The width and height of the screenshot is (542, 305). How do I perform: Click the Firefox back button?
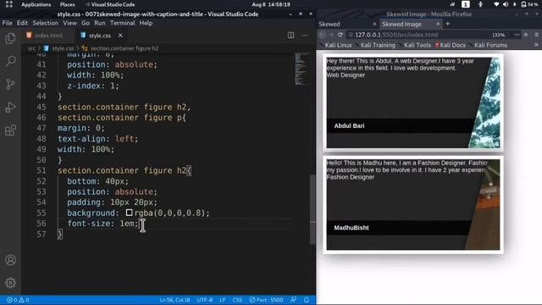[x=322, y=35]
